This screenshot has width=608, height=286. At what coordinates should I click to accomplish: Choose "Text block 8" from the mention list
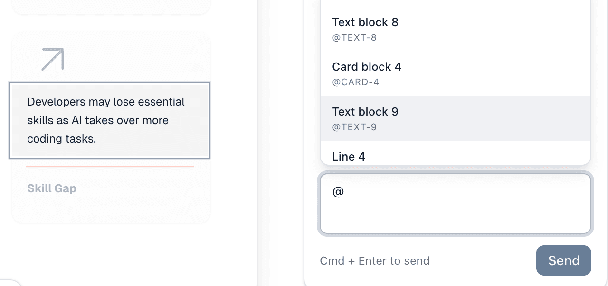[365, 22]
